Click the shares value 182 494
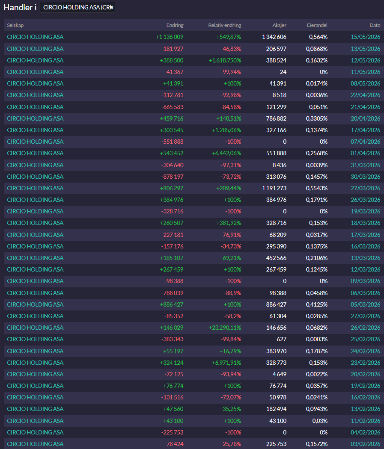The image size is (384, 449). [276, 409]
